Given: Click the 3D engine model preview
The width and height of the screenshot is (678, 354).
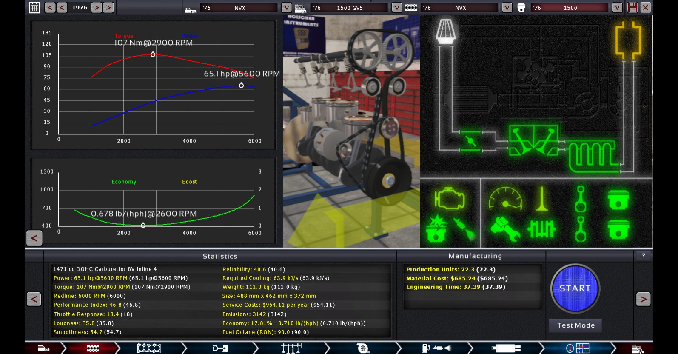Looking at the screenshot, I should click(351, 132).
